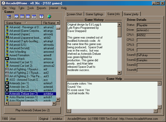Click games list scroll down arrow
This screenshot has height=122, width=166.
point(58,99)
